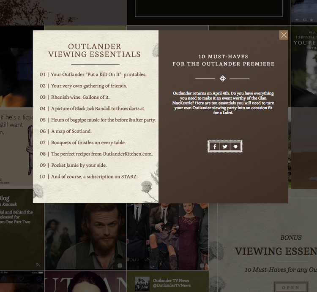
Task: Click the retweet icon in the top tile
Action: coord(305,20)
